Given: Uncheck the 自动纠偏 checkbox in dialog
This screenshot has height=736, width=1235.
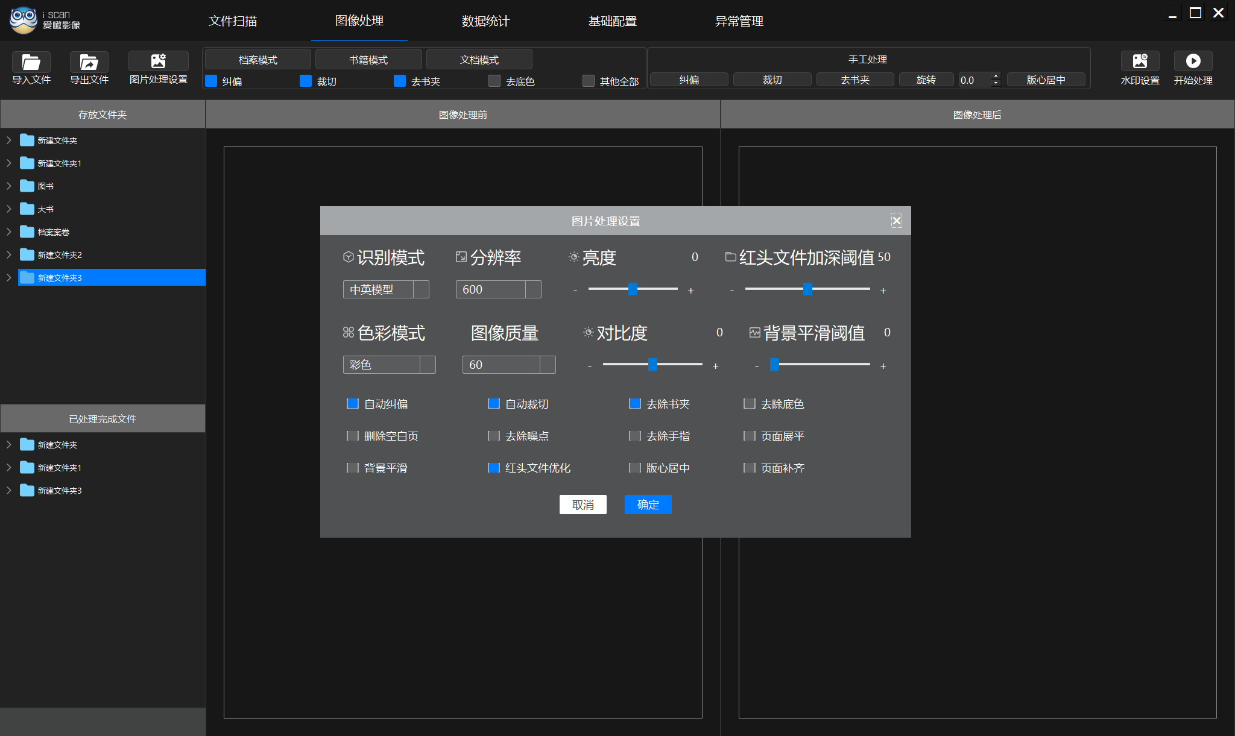Looking at the screenshot, I should coord(353,404).
